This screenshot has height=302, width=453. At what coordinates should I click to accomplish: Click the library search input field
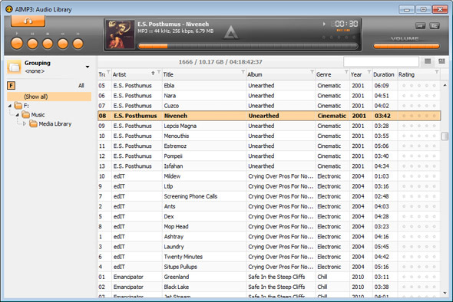coord(381,61)
